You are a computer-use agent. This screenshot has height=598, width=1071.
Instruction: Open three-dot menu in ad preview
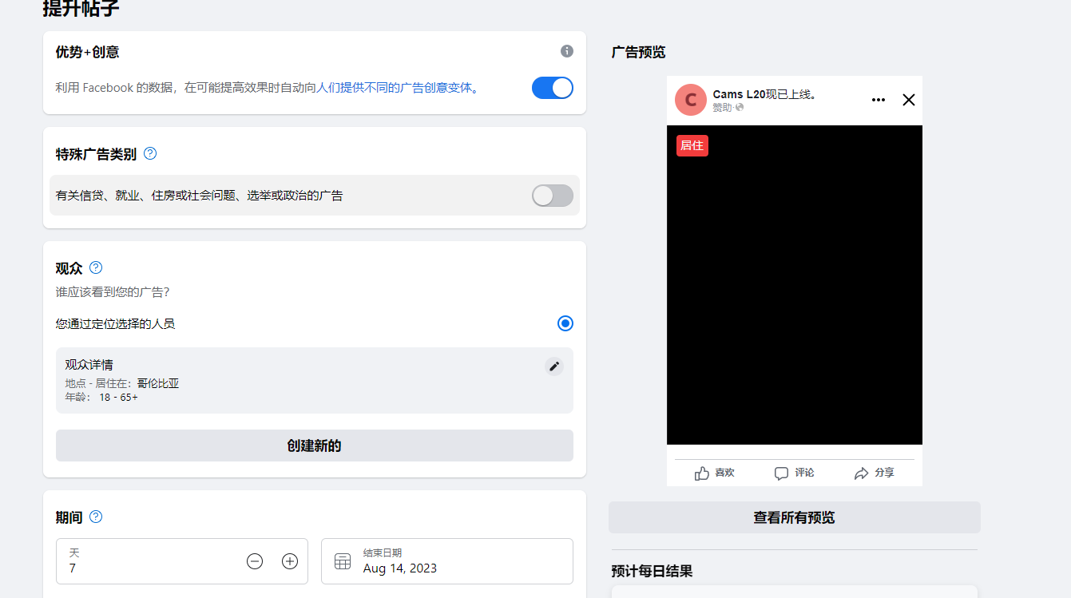tap(879, 100)
